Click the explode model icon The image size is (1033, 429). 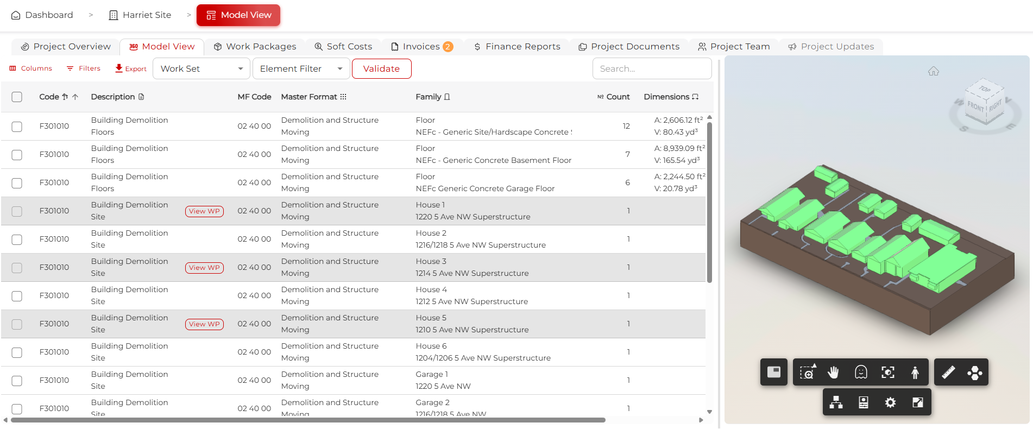click(x=975, y=372)
